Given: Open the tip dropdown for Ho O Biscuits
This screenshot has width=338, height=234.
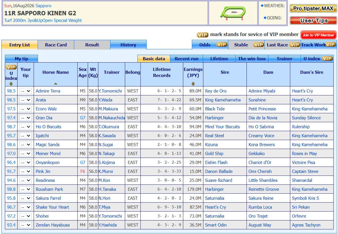Looking at the screenshot, I should pyautogui.click(x=25, y=127).
